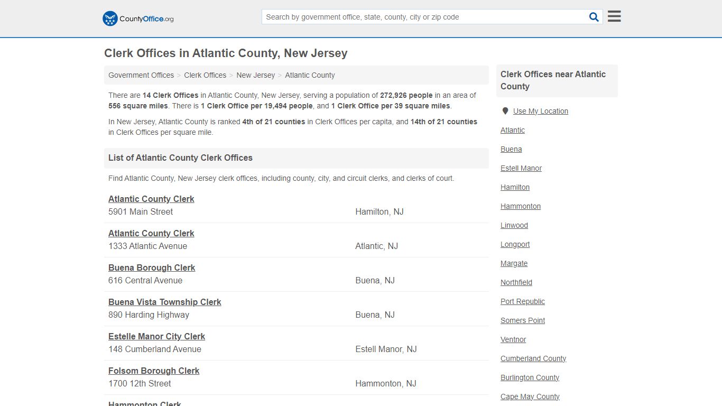This screenshot has height=406, width=722.
Task: Select Atlantic in nearby list
Action: pos(513,130)
